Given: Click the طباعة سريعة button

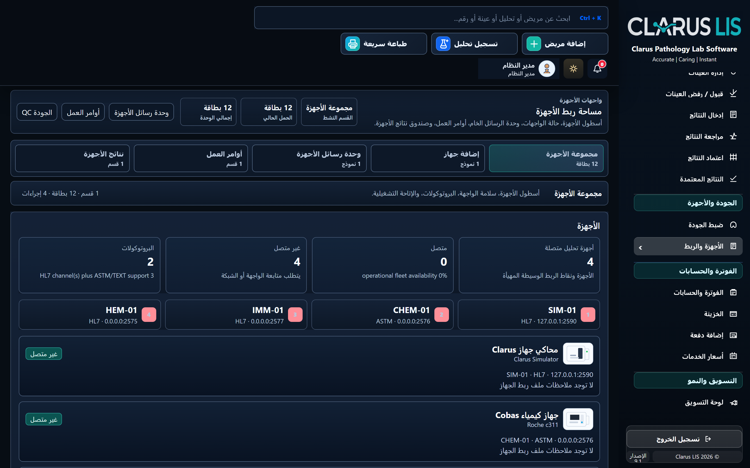Looking at the screenshot, I should (384, 44).
